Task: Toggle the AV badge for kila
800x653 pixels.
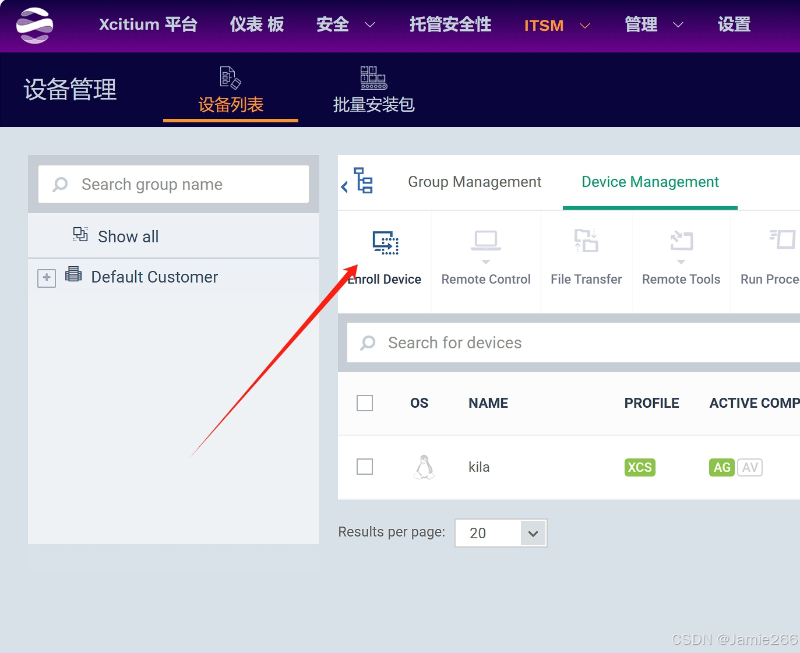Action: pos(750,467)
